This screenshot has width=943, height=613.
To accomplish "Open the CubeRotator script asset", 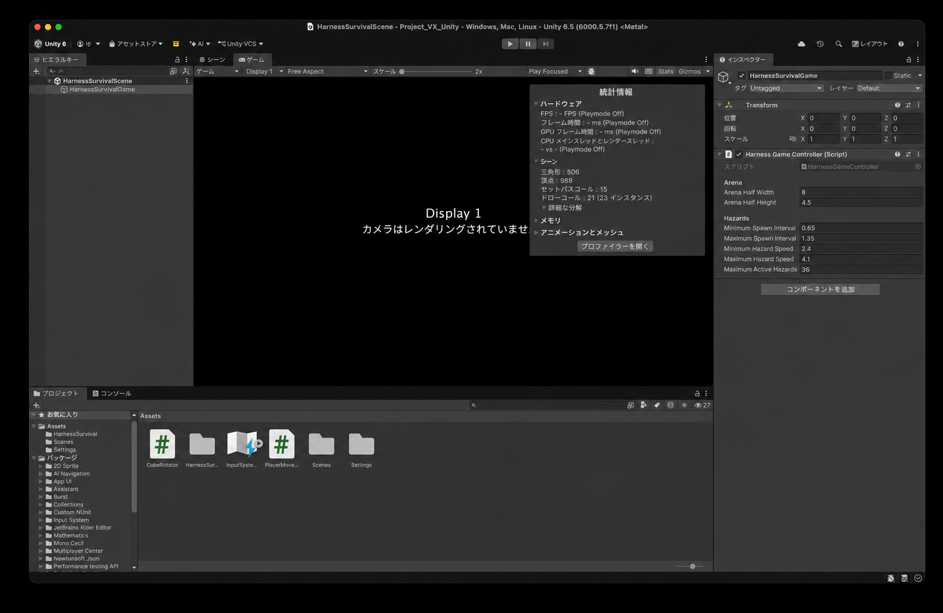I will coord(162,449).
